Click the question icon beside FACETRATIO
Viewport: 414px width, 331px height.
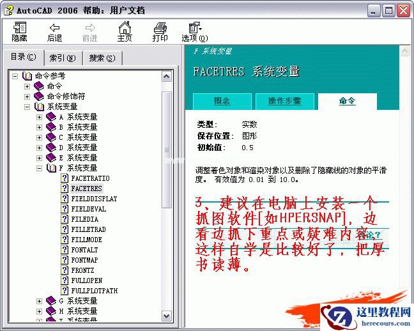tap(65, 178)
